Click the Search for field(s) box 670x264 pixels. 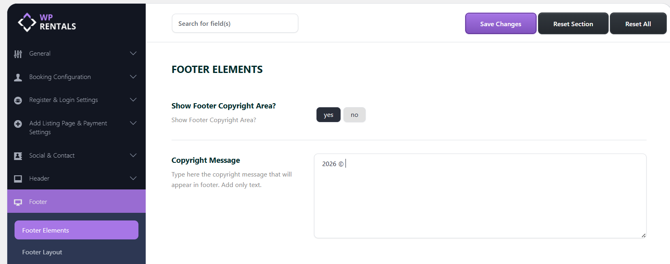pos(235,23)
